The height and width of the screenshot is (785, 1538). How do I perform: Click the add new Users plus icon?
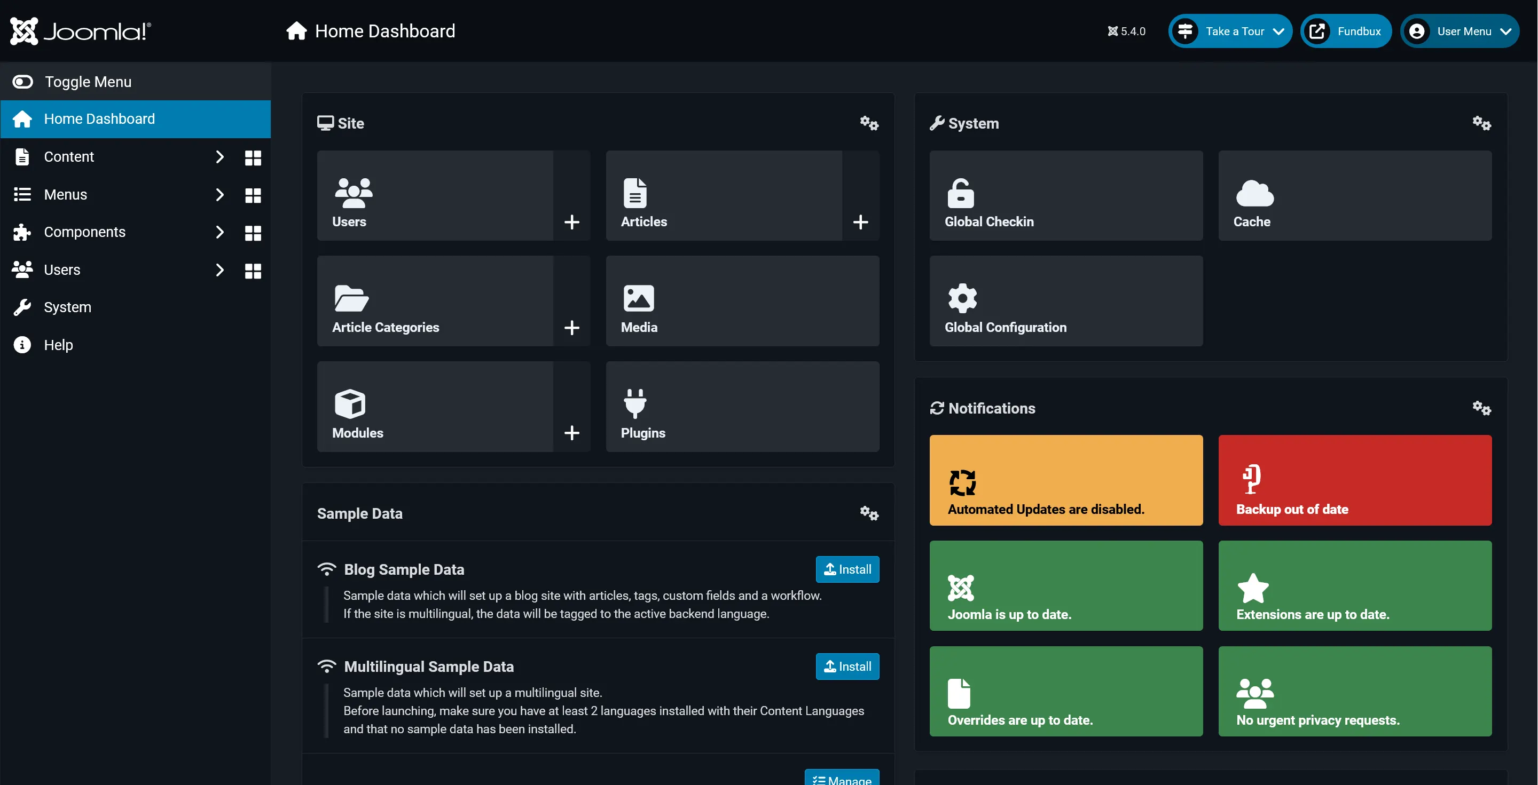click(571, 222)
